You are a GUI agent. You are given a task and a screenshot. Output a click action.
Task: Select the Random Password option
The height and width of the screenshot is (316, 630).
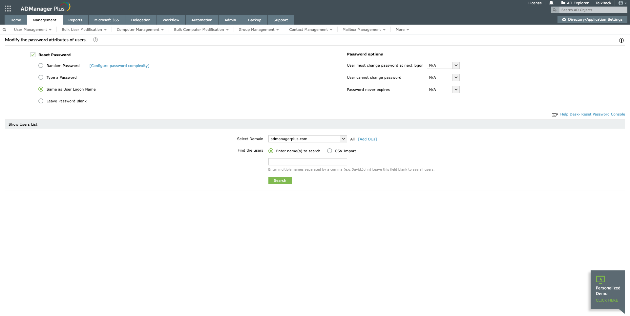[x=41, y=66]
